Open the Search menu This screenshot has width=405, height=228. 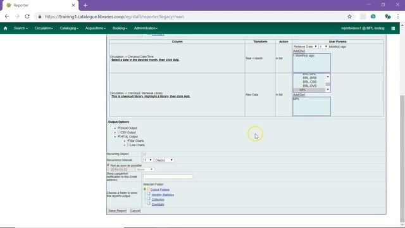click(x=21, y=28)
